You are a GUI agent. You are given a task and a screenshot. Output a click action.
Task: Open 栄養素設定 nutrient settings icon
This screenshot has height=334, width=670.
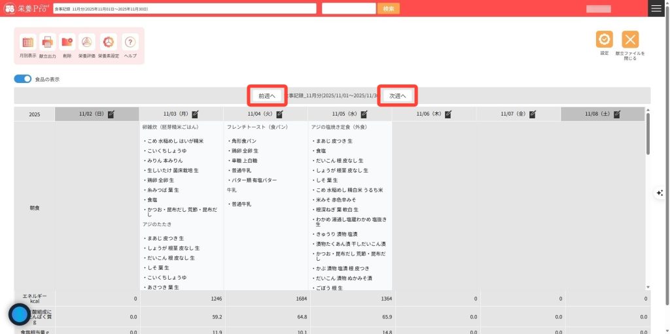coord(109,42)
